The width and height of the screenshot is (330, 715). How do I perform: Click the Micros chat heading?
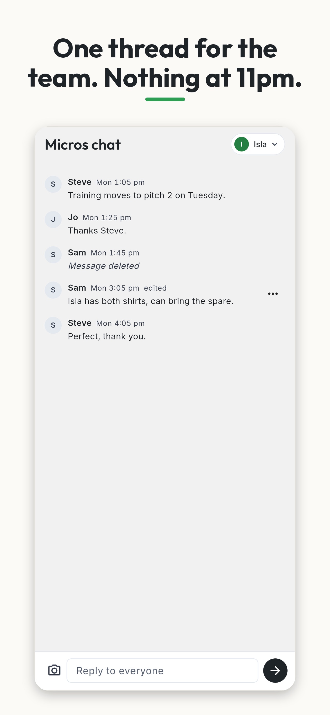click(x=83, y=145)
